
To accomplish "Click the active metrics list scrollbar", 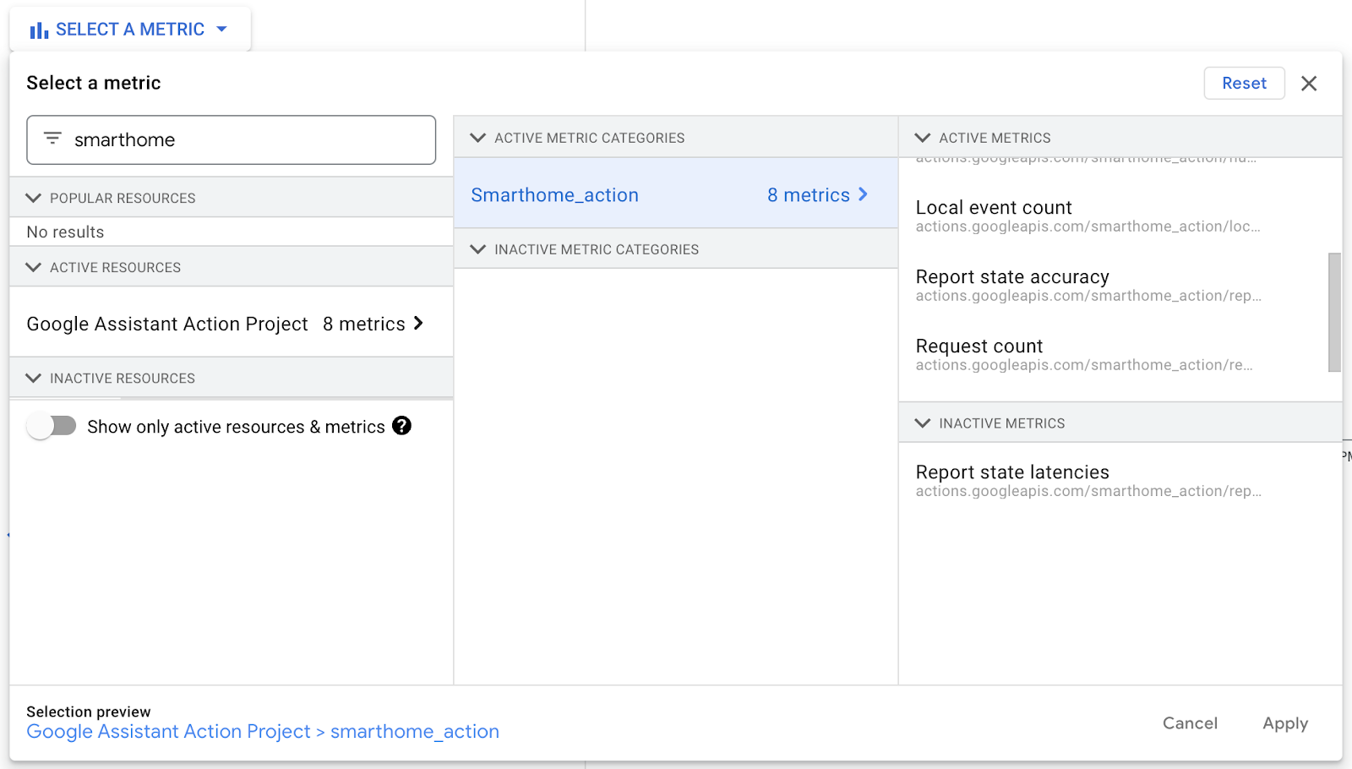I will click(x=1334, y=312).
